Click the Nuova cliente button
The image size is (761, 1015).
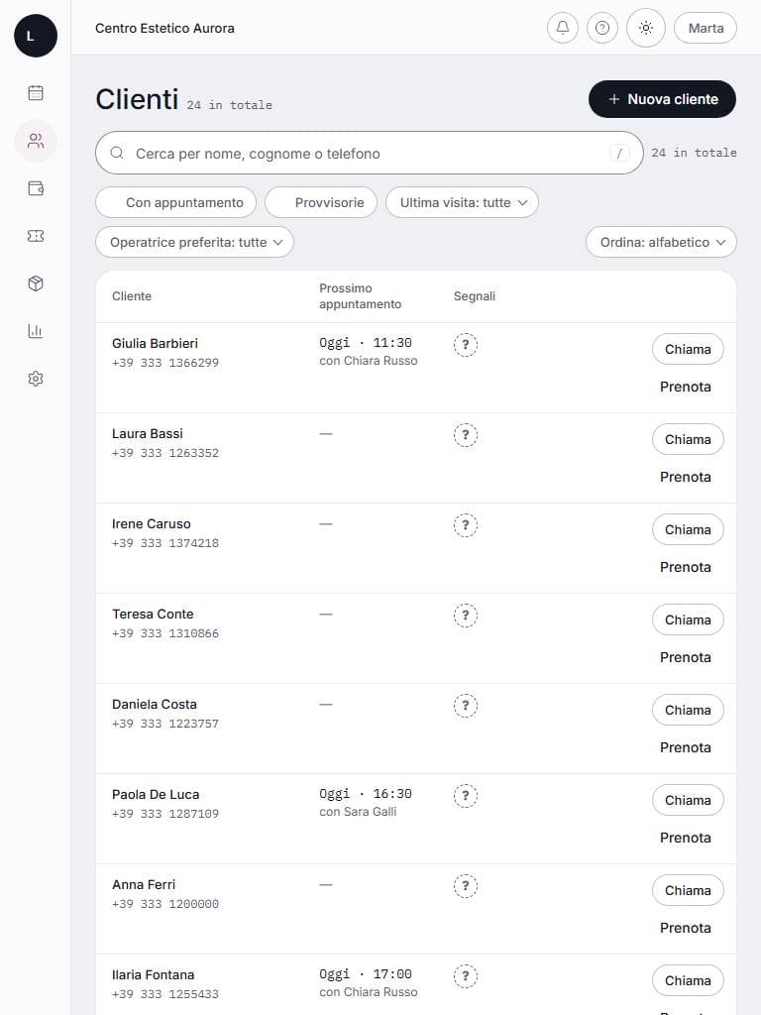coord(662,99)
